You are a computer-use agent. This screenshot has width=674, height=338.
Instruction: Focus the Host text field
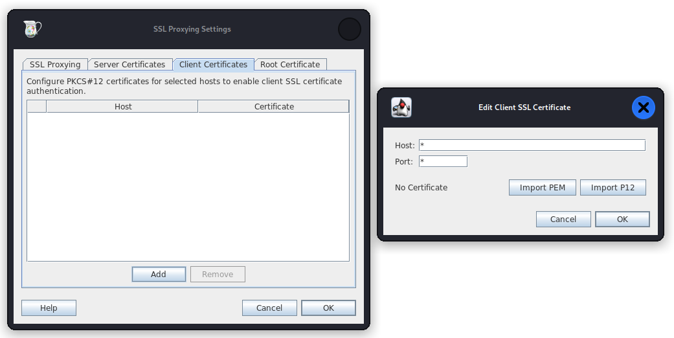532,145
